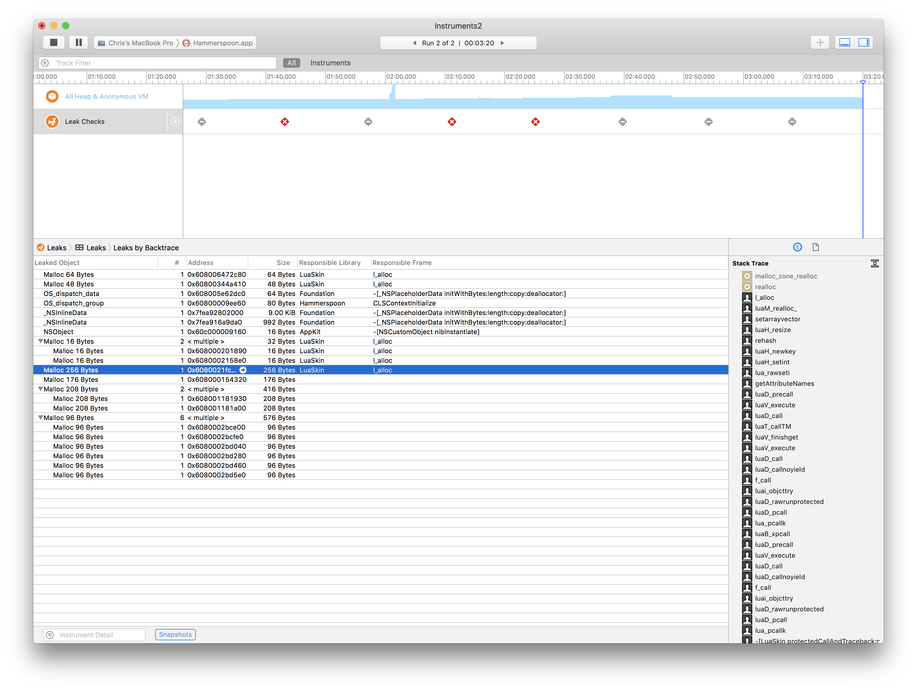Collapse the Malloc 208 Bytes group
917x691 pixels.
coord(40,389)
